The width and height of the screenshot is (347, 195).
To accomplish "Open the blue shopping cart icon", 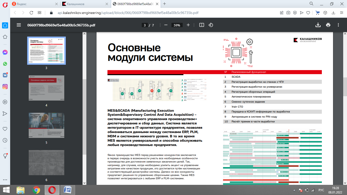I will [318, 13].
